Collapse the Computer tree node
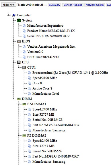 click(8, 15)
